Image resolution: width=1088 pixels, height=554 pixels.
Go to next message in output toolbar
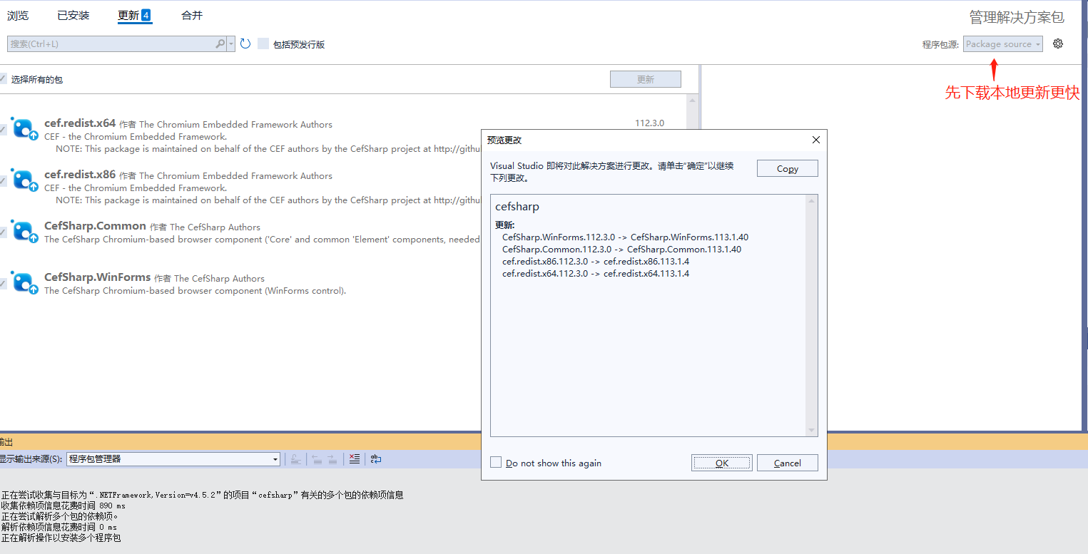click(x=332, y=459)
